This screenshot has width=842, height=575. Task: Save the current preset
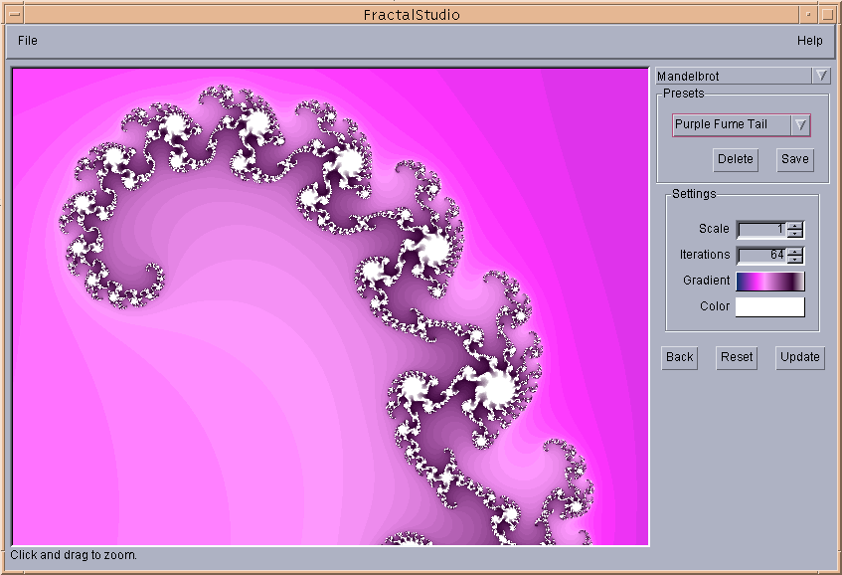(x=794, y=159)
